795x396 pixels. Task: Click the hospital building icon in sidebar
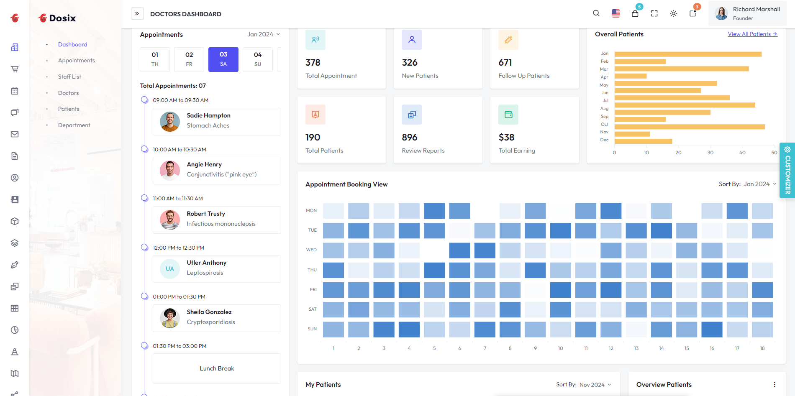(x=15, y=47)
